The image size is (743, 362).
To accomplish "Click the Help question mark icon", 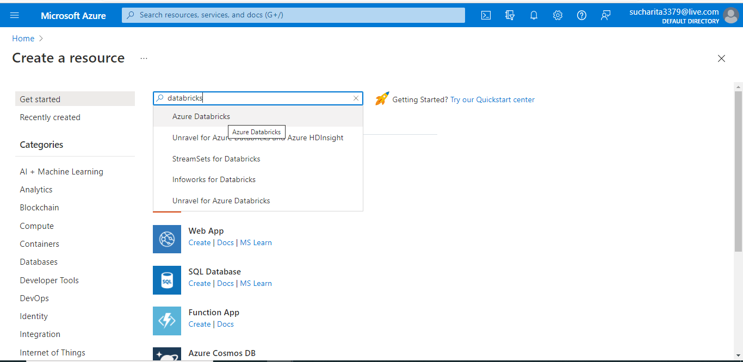I will 581,15.
